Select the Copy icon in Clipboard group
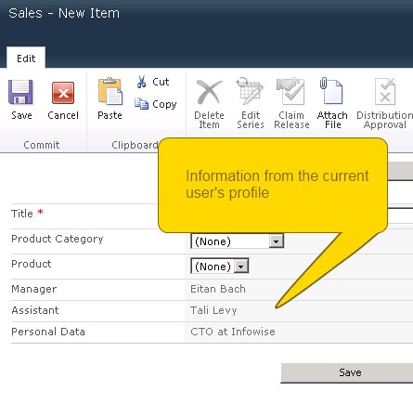This screenshot has width=413, height=404. coord(141,104)
